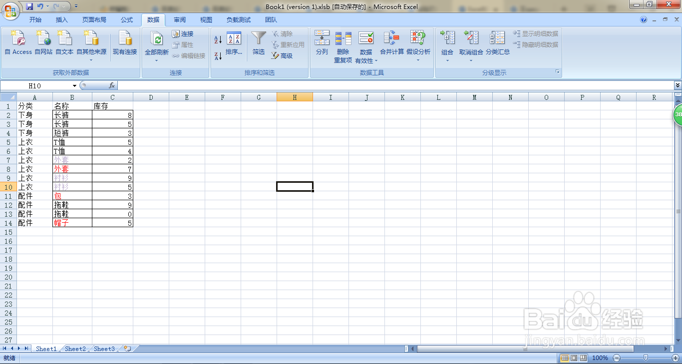The image size is (682, 364).
Task: Click the zoom slider handle
Action: (646, 358)
